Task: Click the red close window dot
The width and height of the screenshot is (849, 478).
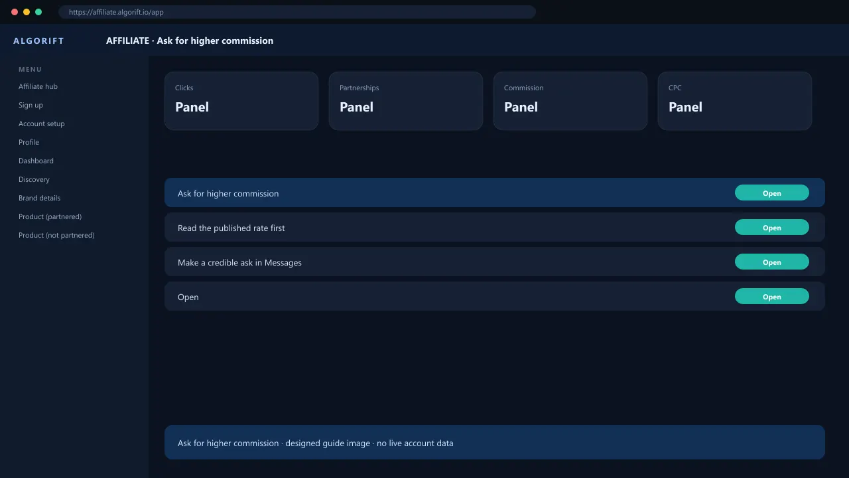Action: (x=15, y=12)
